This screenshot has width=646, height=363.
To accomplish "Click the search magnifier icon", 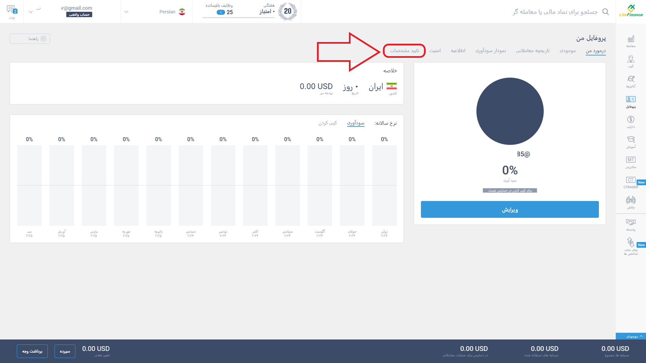I will click(606, 12).
